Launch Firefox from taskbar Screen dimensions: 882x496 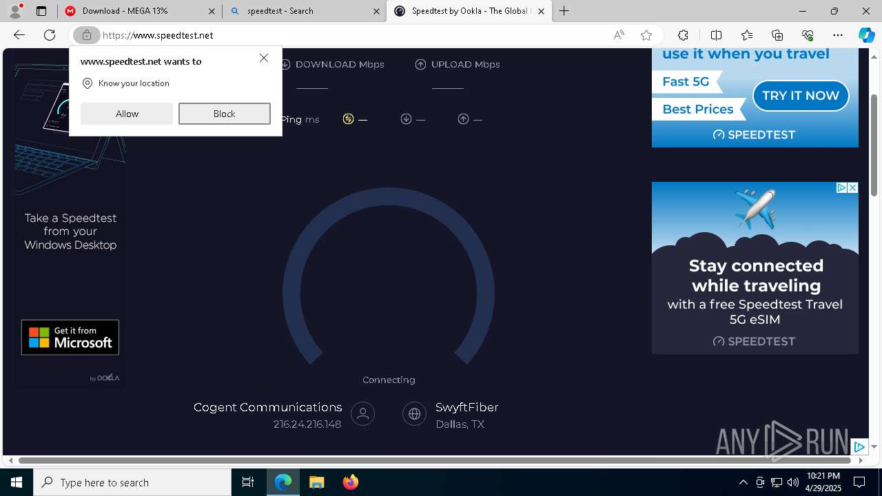tap(350, 482)
